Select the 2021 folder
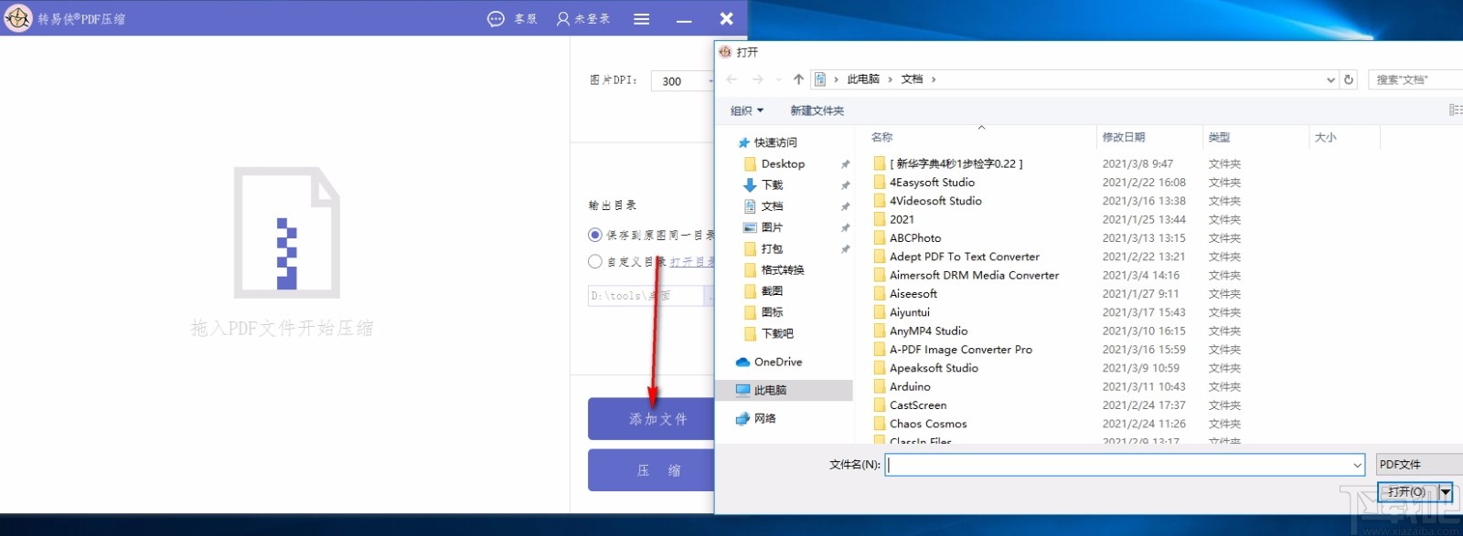1463x536 pixels. pos(902,219)
